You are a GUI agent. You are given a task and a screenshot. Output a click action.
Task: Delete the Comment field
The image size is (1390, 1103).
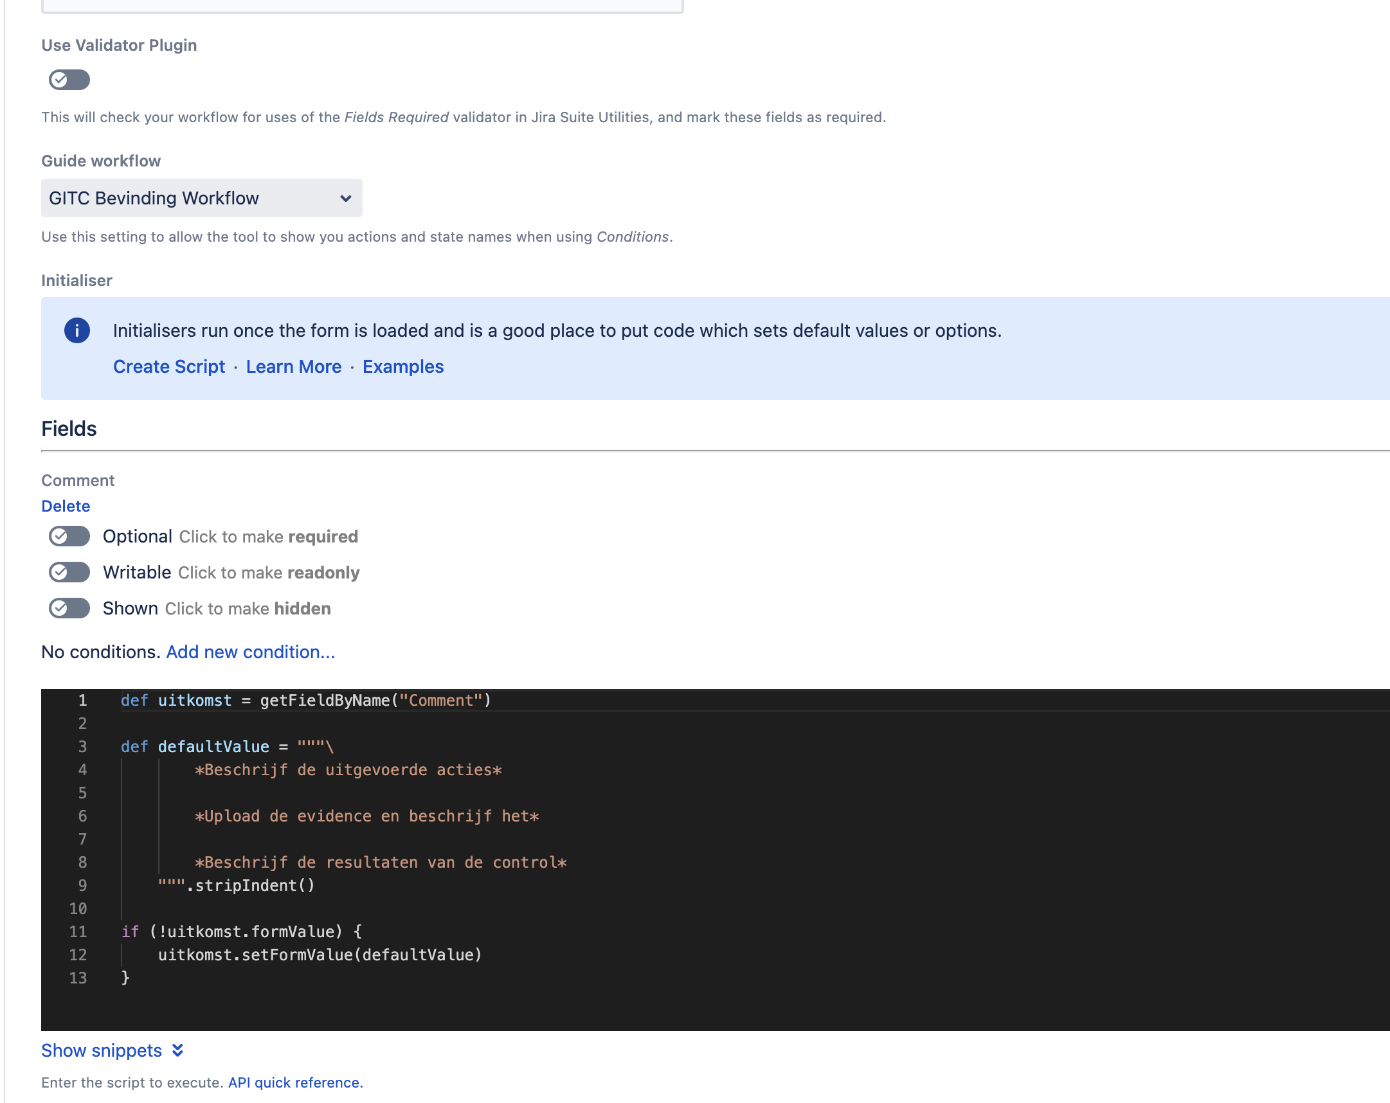pos(65,506)
